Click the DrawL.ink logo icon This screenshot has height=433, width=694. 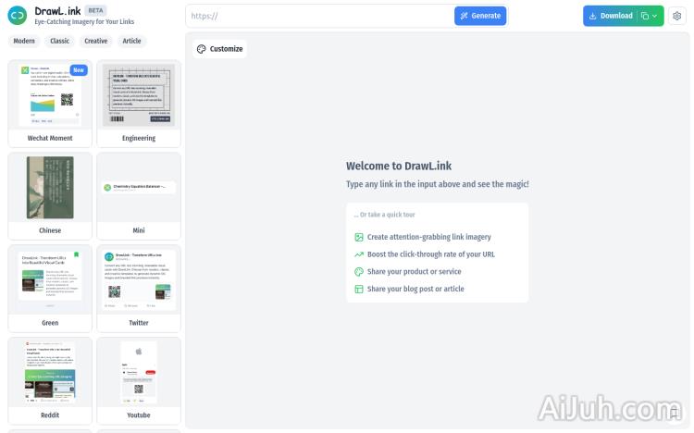[x=18, y=16]
